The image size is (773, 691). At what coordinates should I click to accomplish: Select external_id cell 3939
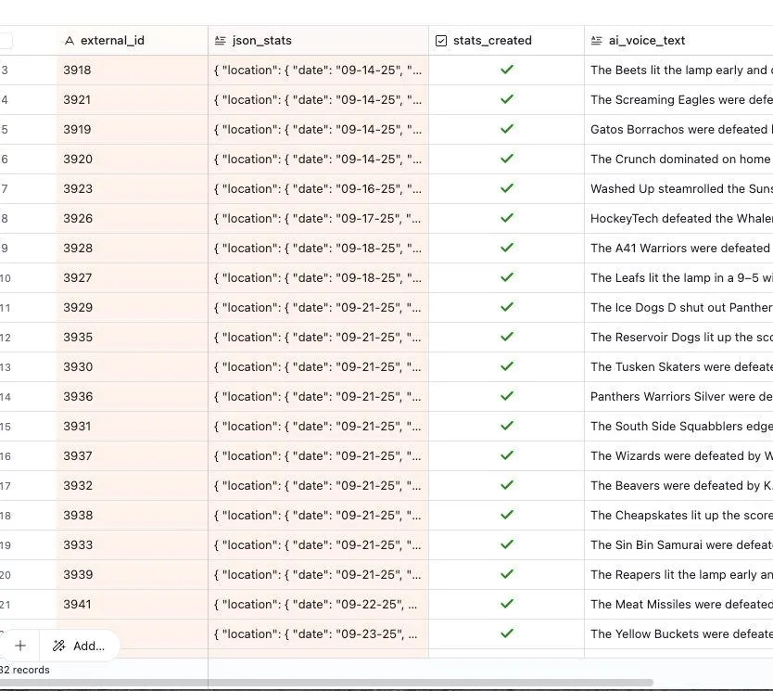[133, 575]
